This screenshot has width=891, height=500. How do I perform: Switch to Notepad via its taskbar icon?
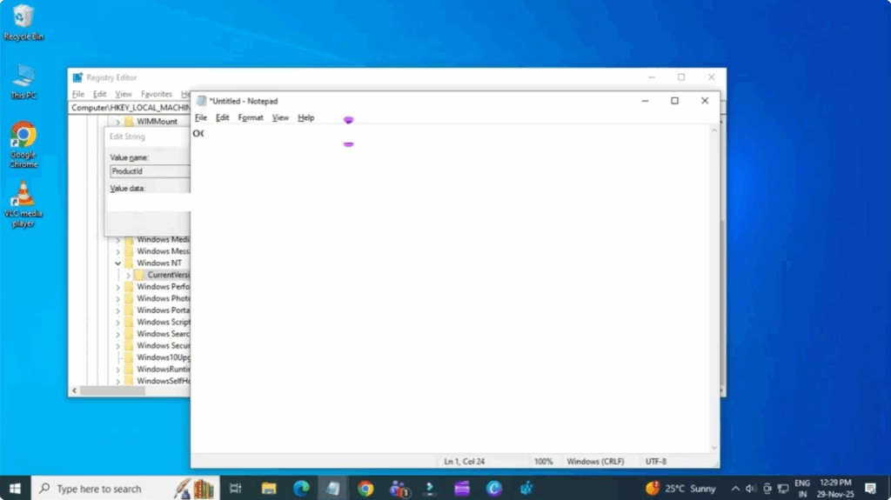click(x=333, y=489)
